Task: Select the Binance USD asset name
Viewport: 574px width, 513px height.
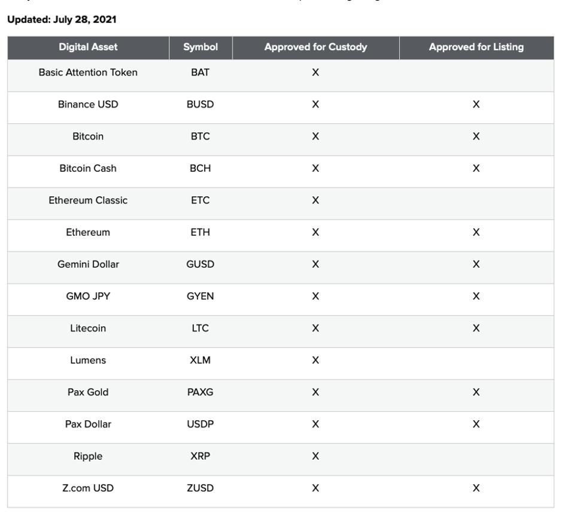Action: point(88,105)
